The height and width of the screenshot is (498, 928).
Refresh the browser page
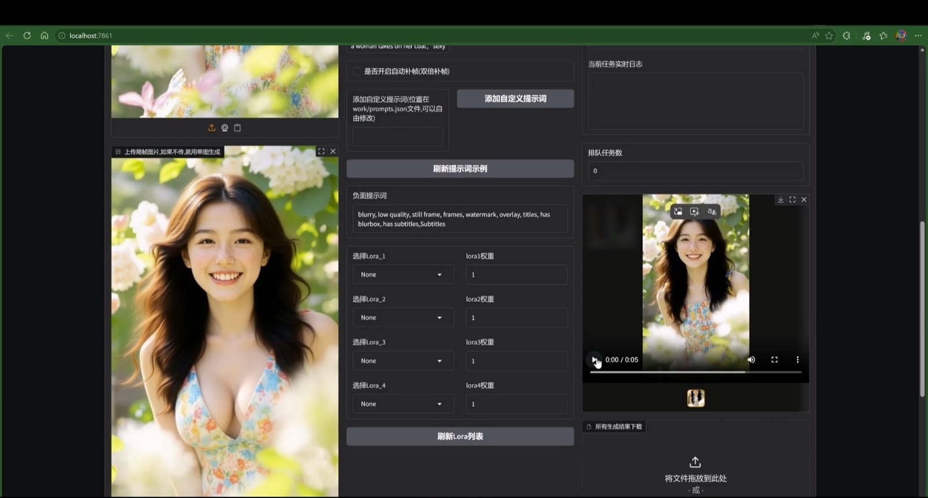coord(27,35)
